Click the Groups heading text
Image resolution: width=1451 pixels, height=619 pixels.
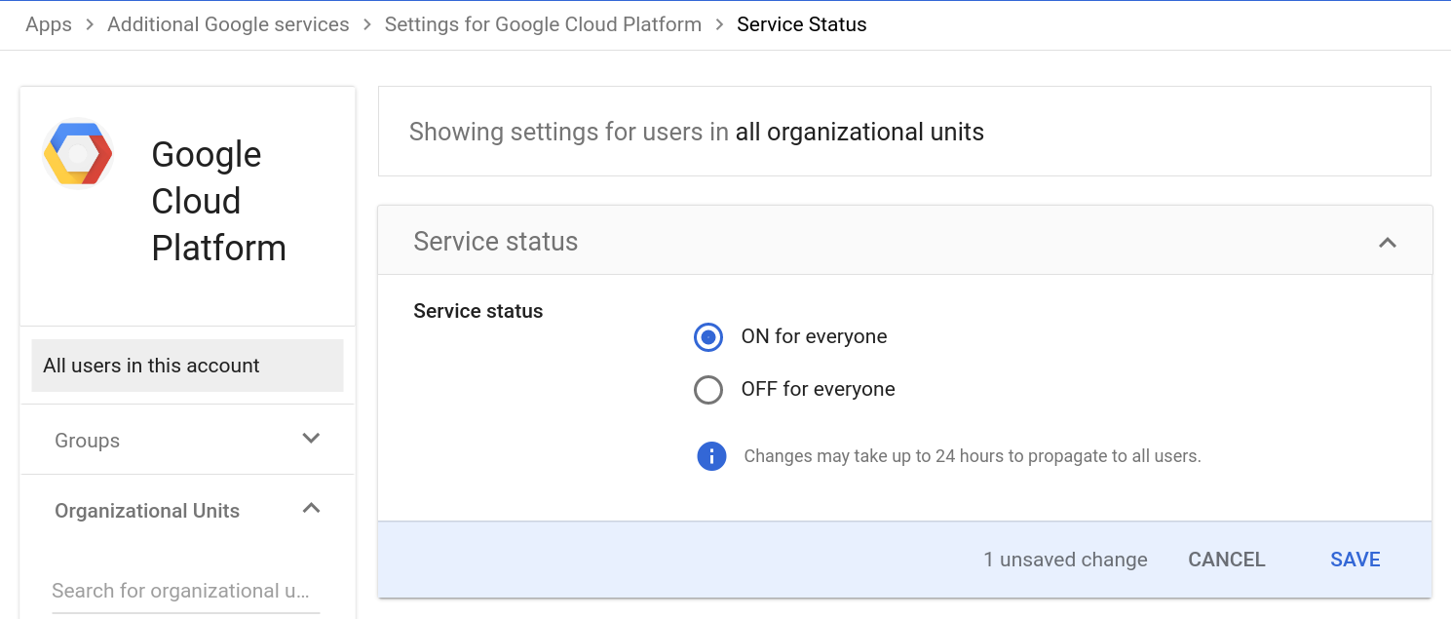pyautogui.click(x=88, y=441)
